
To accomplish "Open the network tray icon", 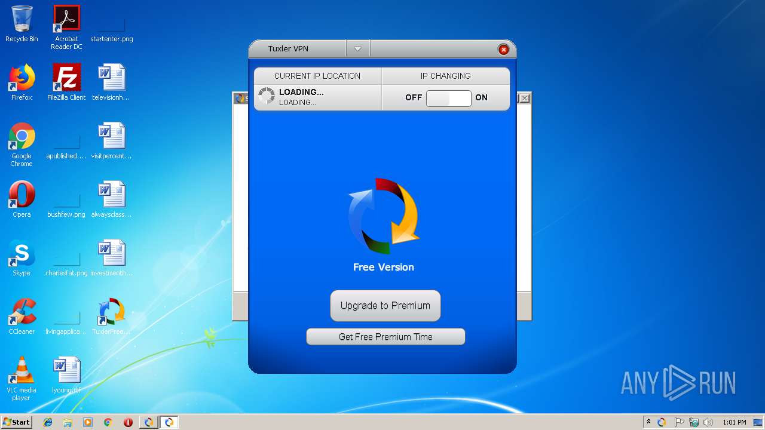I will [x=694, y=422].
